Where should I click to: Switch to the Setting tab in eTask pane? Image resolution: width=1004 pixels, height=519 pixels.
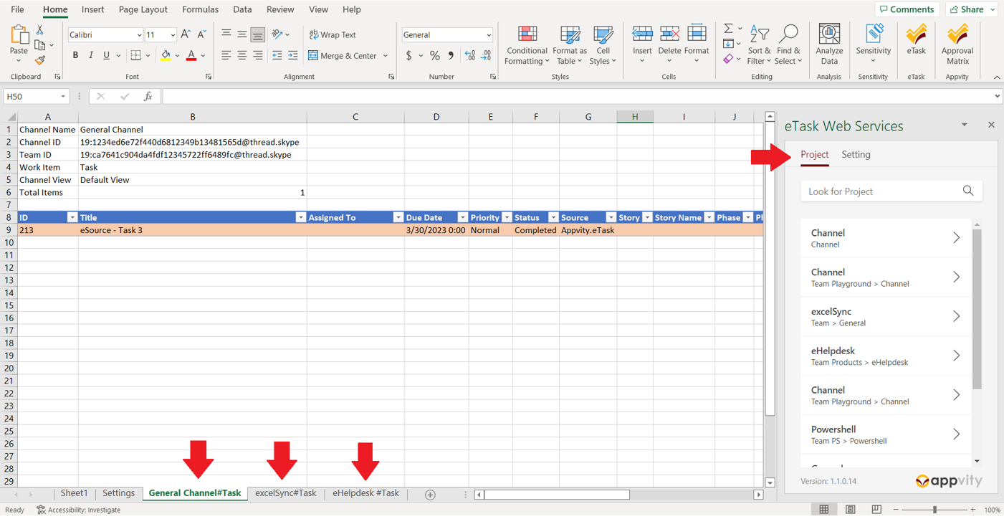[856, 155]
